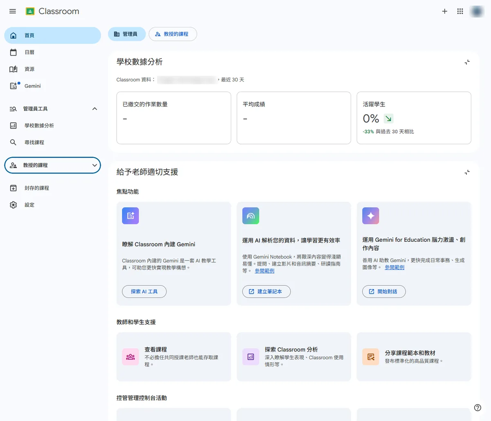Open the help question mark icon
This screenshot has width=491, height=421.
(x=477, y=407)
